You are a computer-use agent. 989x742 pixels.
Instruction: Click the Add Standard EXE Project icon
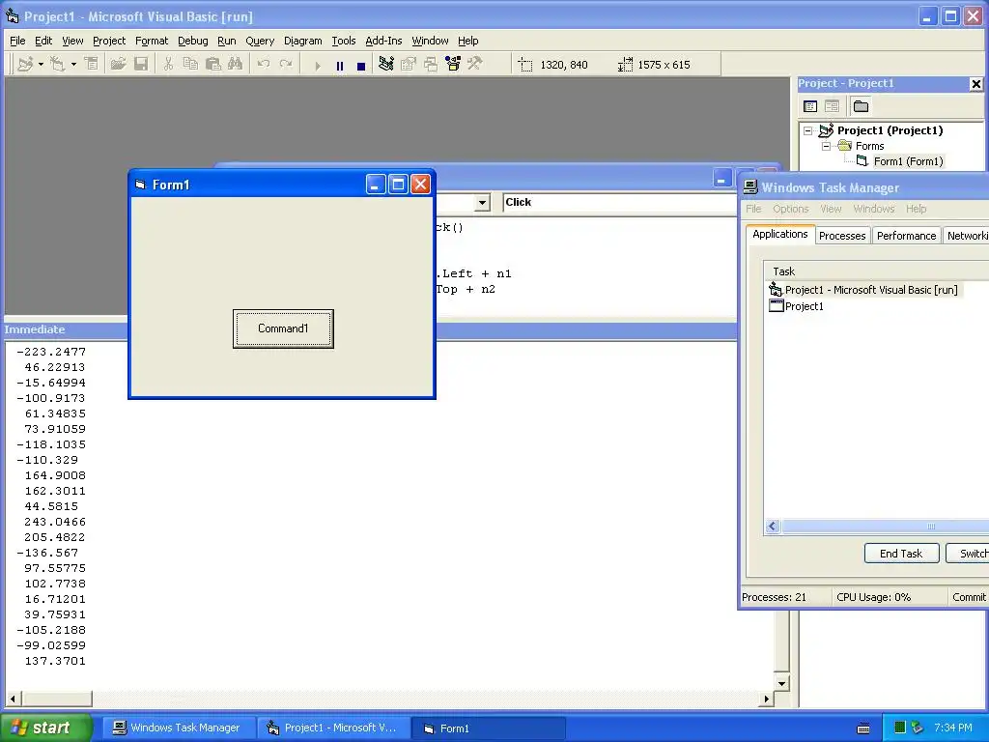pyautogui.click(x=25, y=65)
